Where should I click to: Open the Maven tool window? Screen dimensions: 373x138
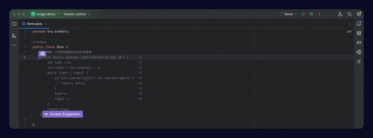pyautogui.click(x=359, y=43)
